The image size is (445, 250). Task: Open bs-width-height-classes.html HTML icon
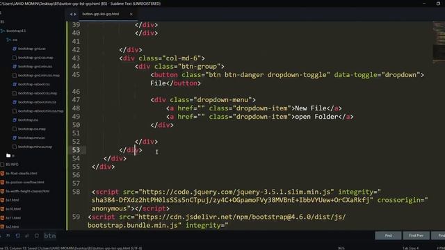coord(2,191)
